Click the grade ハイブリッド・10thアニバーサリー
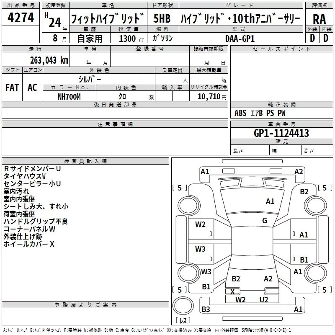 coord(240,18)
